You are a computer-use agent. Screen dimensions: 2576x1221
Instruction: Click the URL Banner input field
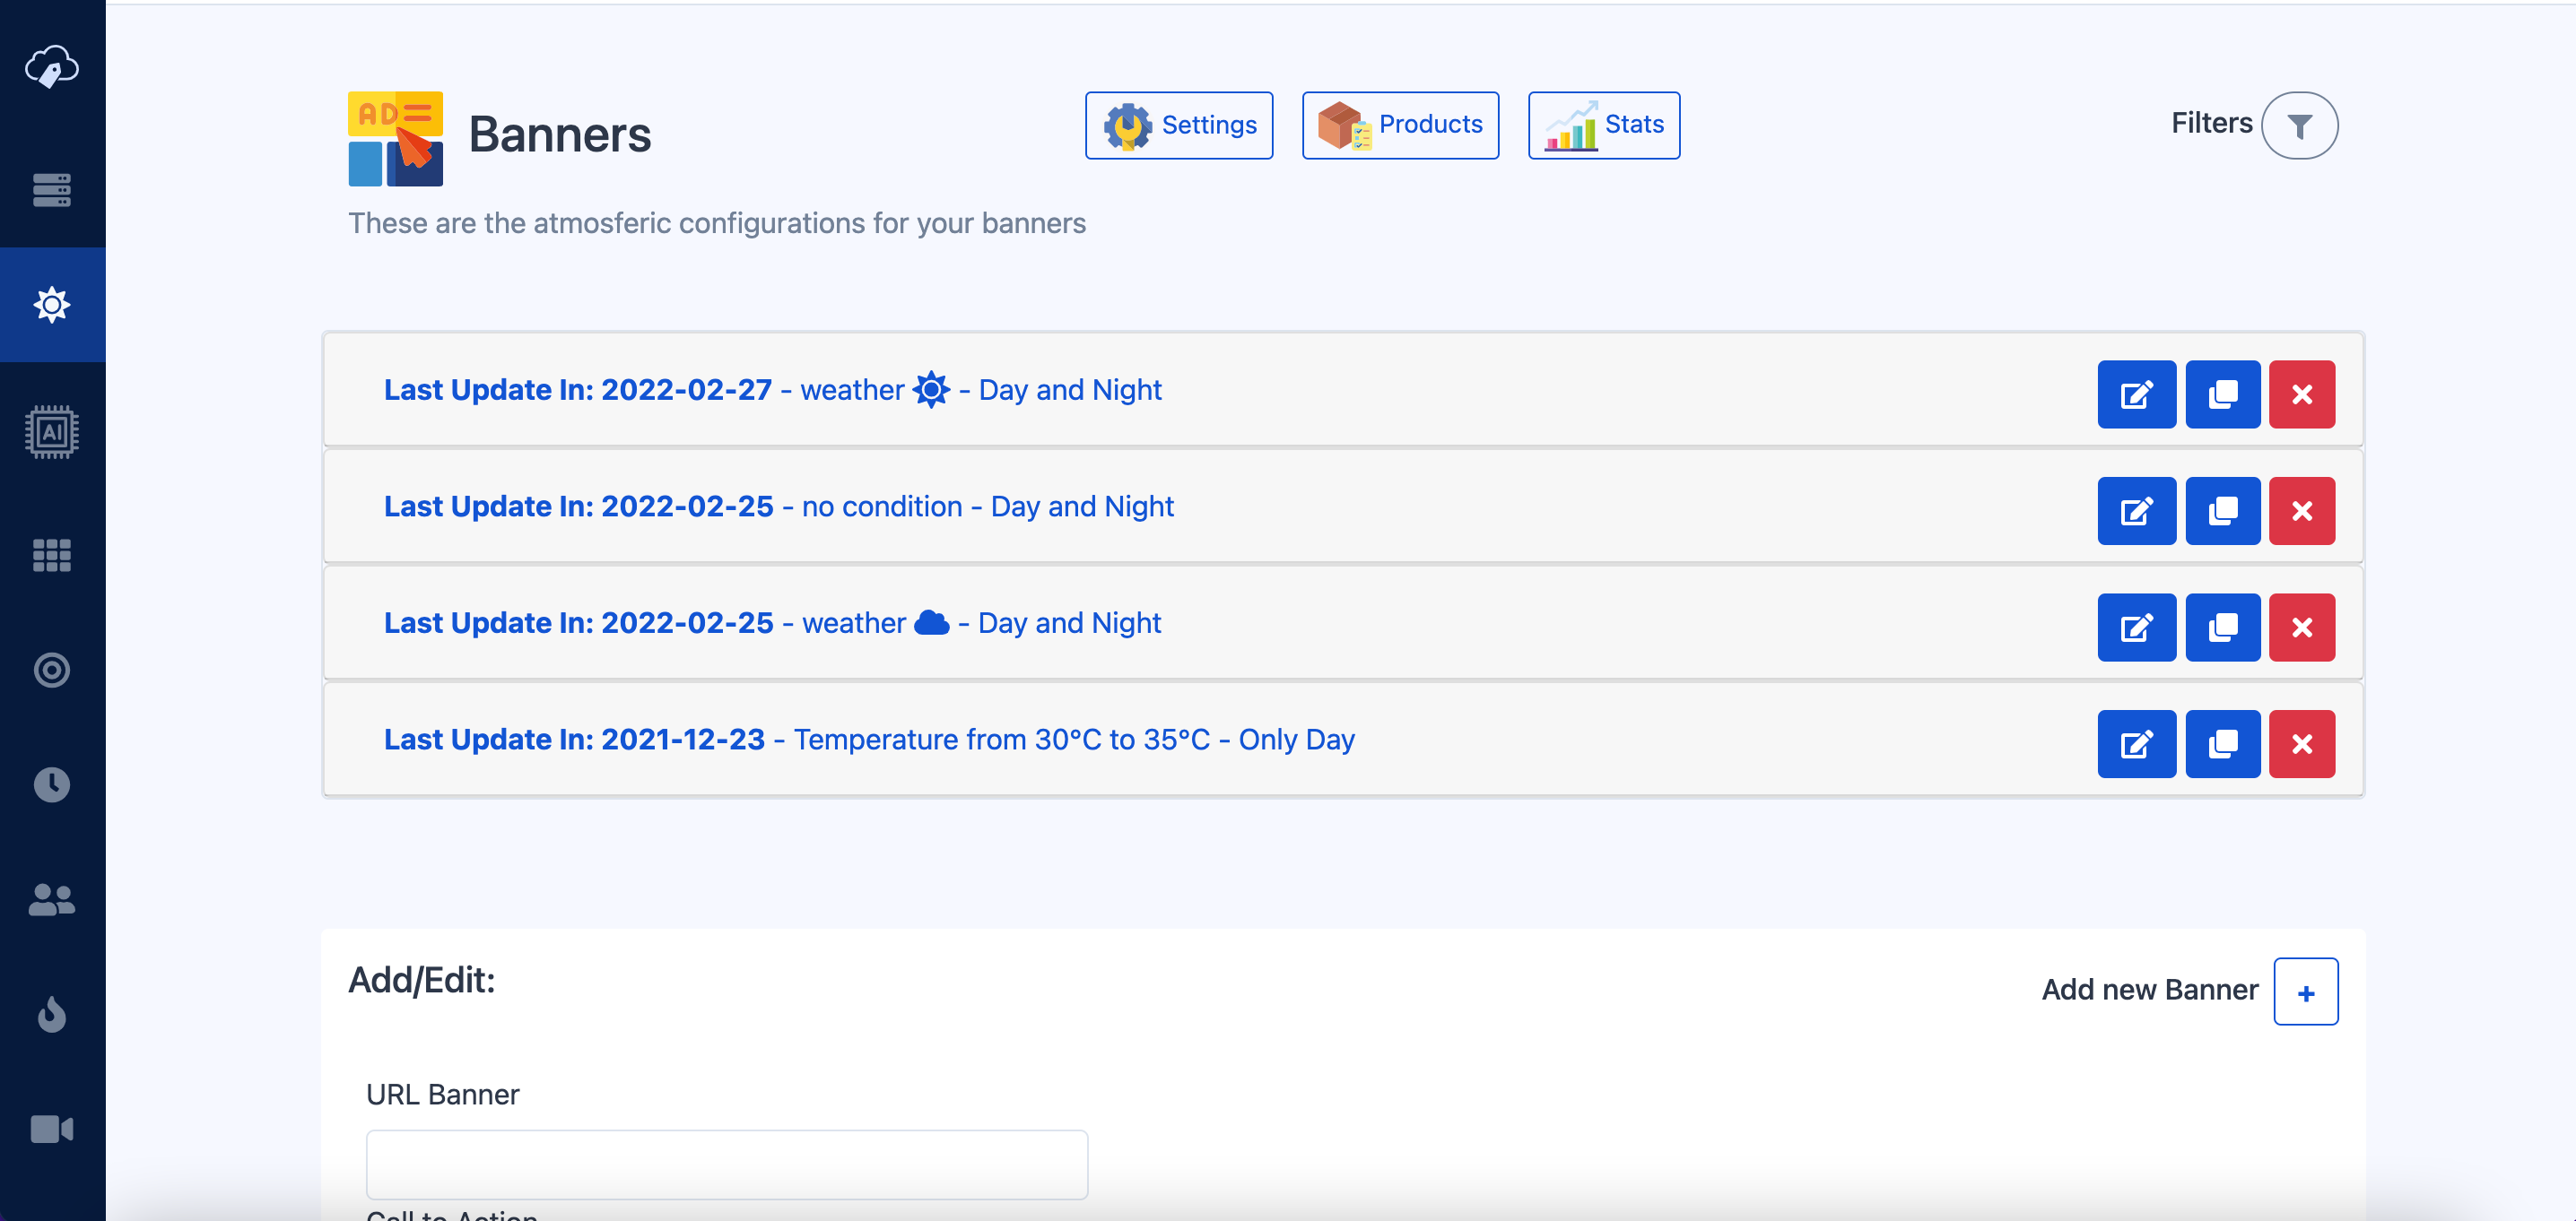click(x=726, y=1164)
